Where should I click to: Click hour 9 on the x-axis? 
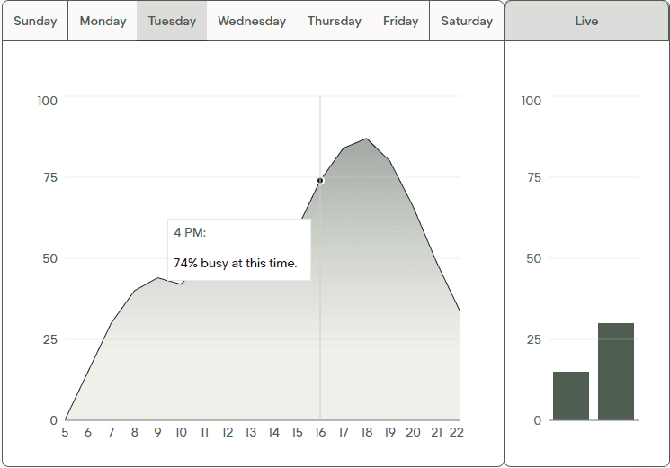coord(157,433)
